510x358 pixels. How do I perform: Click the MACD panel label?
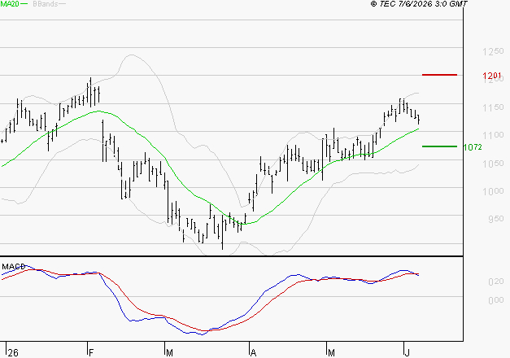coord(14,267)
